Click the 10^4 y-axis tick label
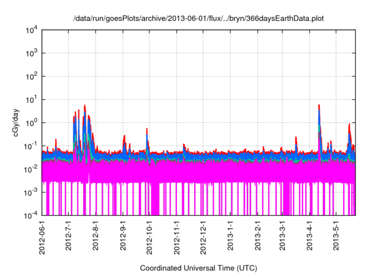Viewport: 392px width, 274px height. point(31,30)
